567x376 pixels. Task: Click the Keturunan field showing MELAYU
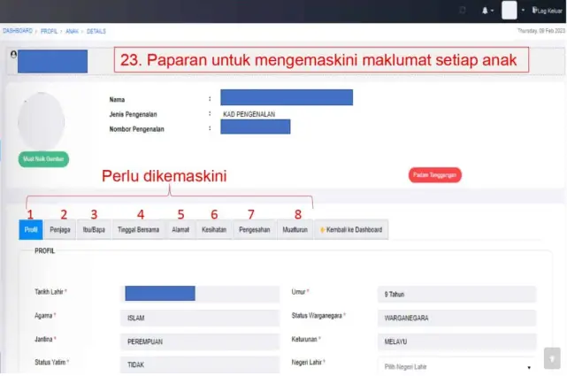[x=456, y=341]
